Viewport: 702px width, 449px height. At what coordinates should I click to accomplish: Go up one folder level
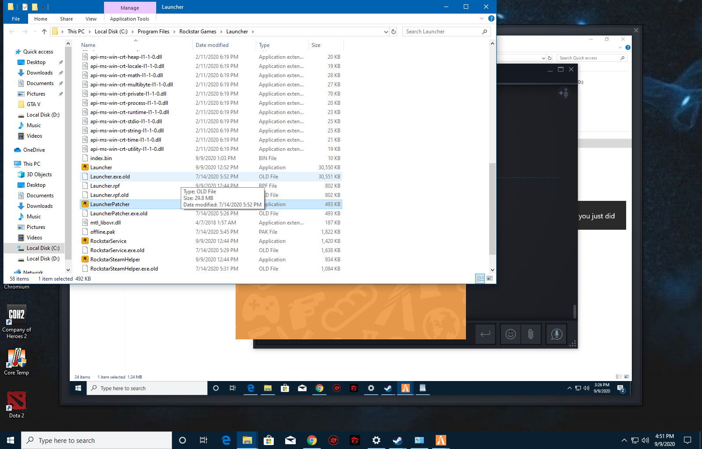(x=44, y=32)
